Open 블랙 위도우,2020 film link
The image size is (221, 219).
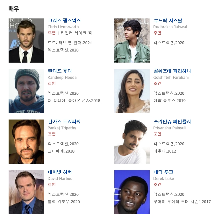point(64,202)
